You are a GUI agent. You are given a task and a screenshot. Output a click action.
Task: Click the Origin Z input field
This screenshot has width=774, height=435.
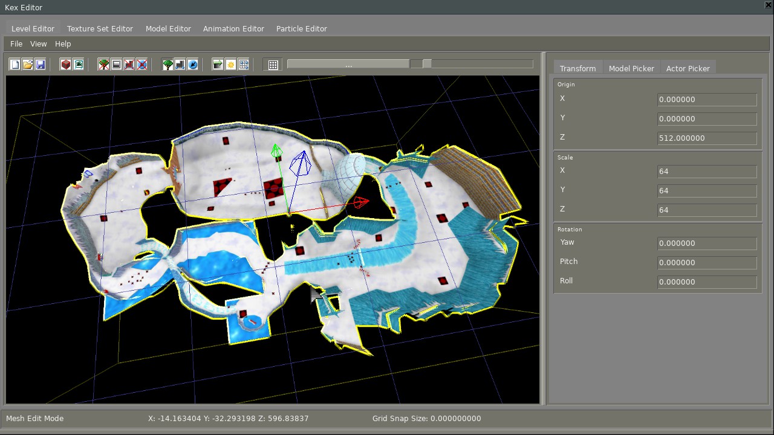707,138
